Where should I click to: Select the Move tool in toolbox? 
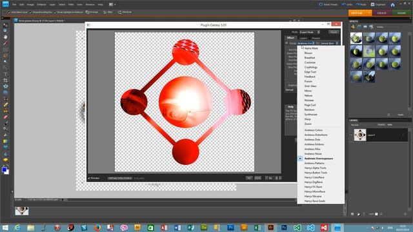point(5,25)
